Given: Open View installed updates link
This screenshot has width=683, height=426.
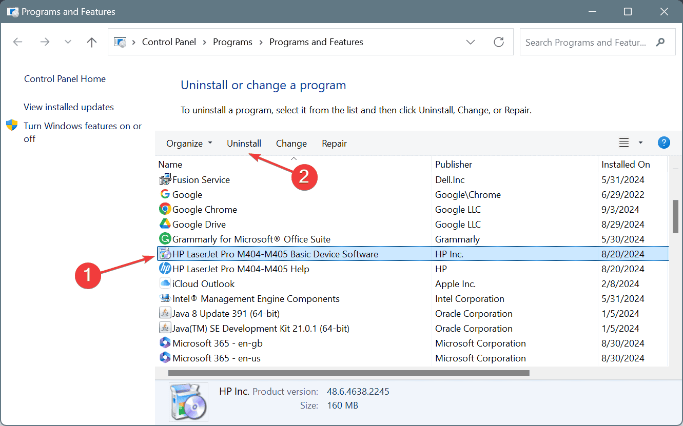Looking at the screenshot, I should [69, 107].
